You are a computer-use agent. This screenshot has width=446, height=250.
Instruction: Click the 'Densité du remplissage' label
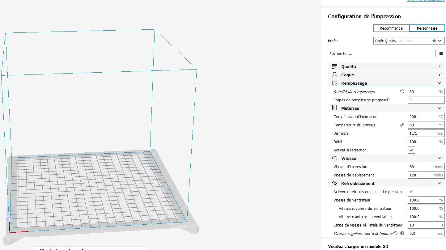coord(354,91)
